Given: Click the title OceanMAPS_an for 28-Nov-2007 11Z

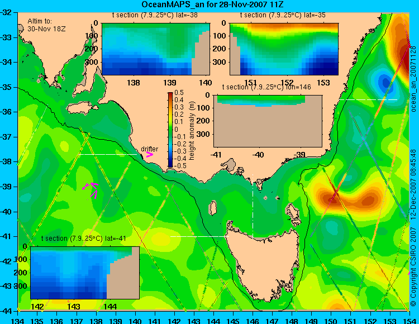Looking at the screenshot, I should click(212, 4).
